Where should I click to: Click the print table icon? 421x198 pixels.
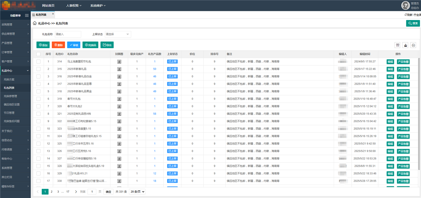point(413,45)
